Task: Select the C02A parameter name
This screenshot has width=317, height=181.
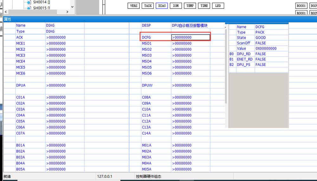Action: coord(20,103)
